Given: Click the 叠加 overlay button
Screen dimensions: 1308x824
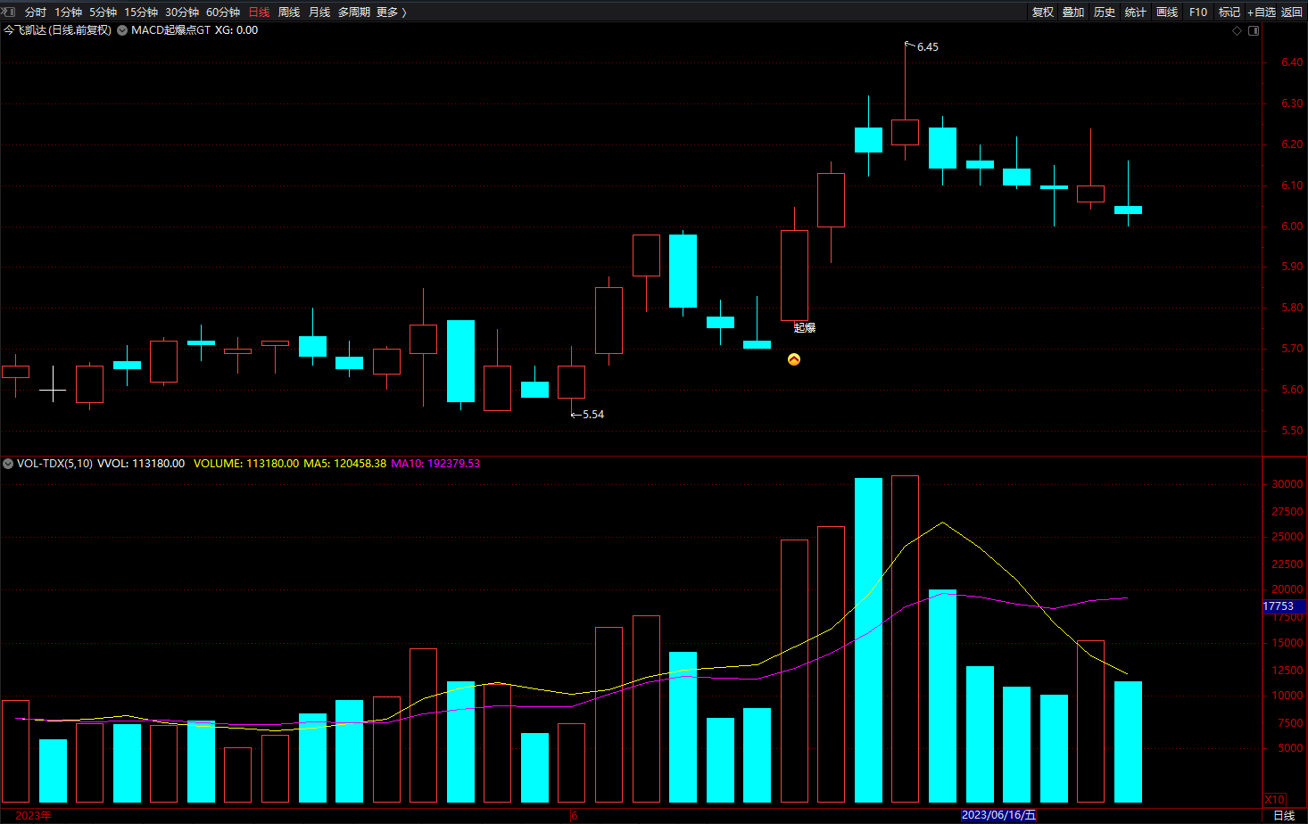Looking at the screenshot, I should (1073, 12).
